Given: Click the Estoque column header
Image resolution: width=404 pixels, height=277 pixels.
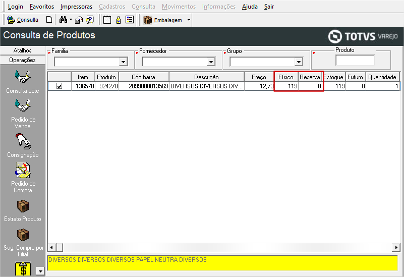Looking at the screenshot, I should (x=334, y=77).
